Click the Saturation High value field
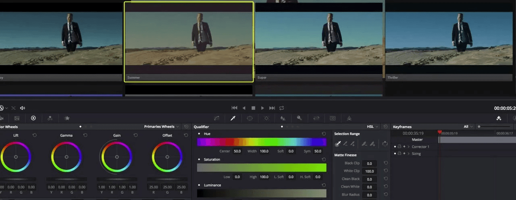516x200 pixels. [x=264, y=177]
